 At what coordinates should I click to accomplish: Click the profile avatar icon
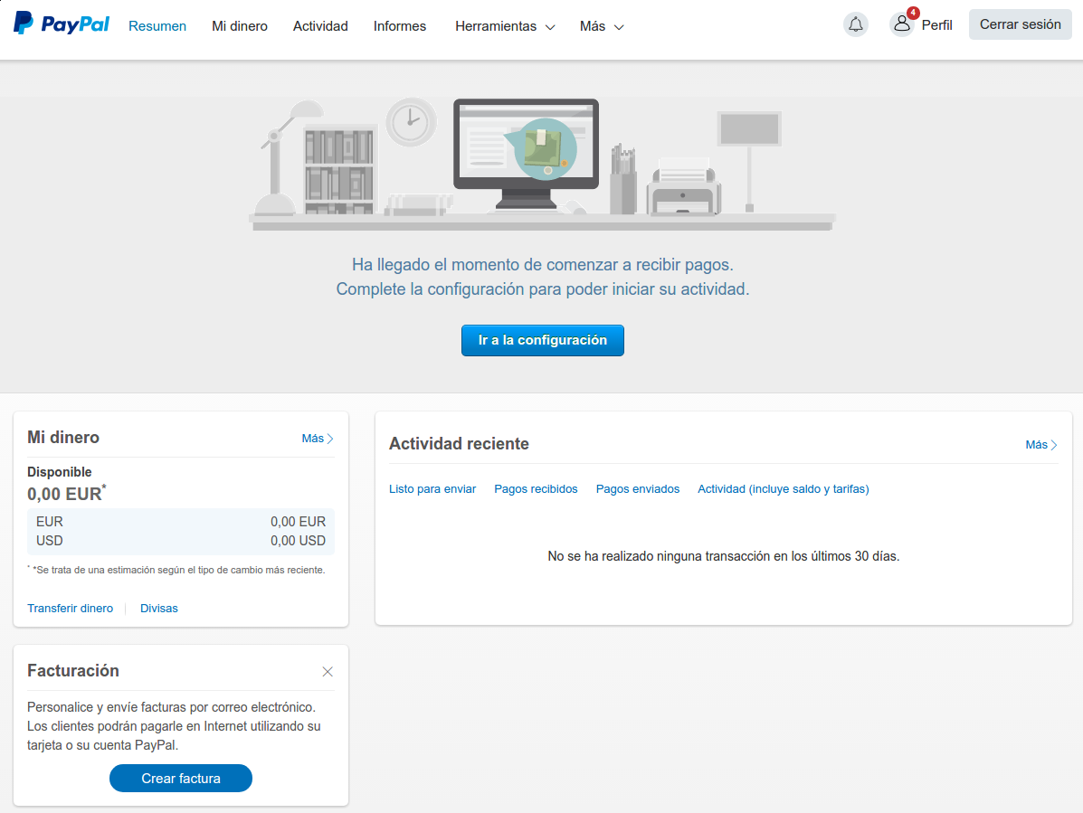901,24
